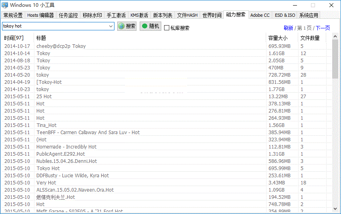This screenshot has width=341, height=214.
Task: Click the Tina_Hot result title
Action: point(46,125)
